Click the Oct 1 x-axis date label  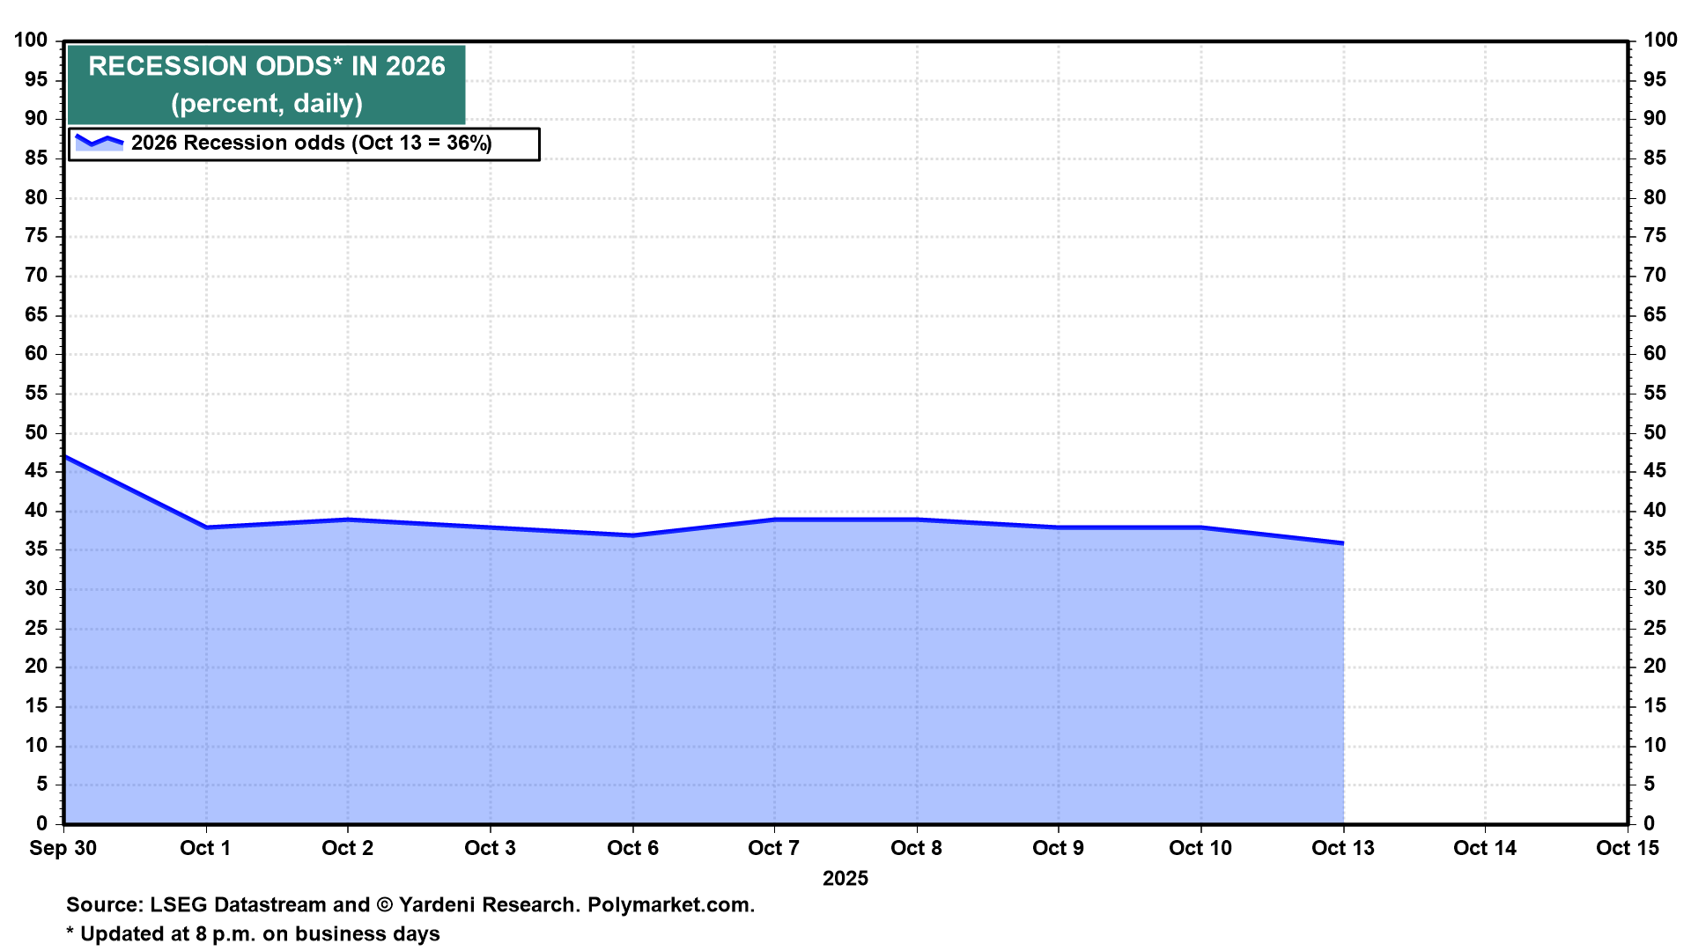pyautogui.click(x=205, y=848)
